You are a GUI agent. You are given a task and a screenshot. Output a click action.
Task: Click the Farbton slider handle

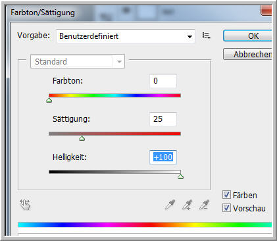[49, 100]
